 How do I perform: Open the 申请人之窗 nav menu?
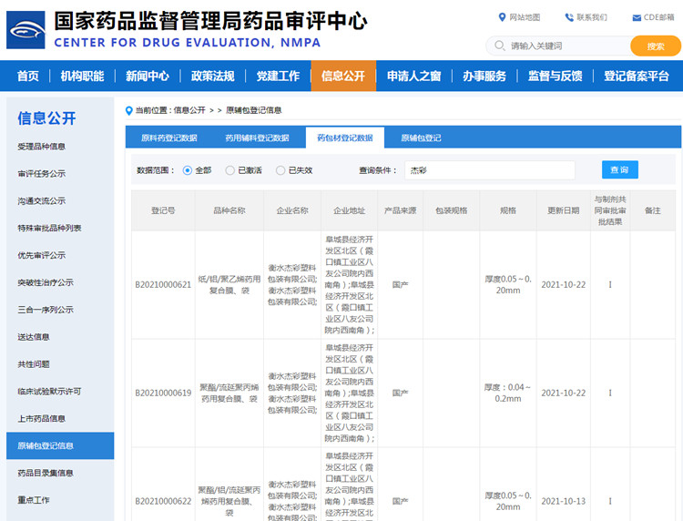(414, 76)
